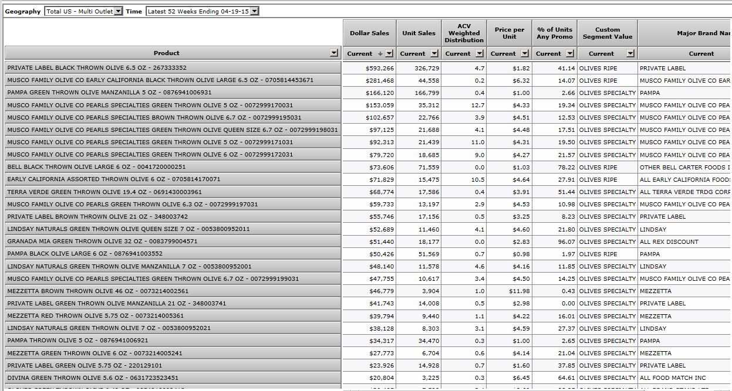Image resolution: width=732 pixels, height=391 pixels.
Task: Click the Product column filter arrow
Action: click(x=334, y=53)
